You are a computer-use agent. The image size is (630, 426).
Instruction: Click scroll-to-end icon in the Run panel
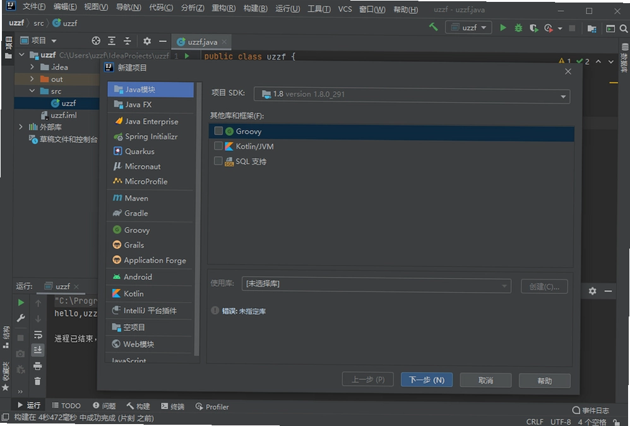pyautogui.click(x=38, y=350)
